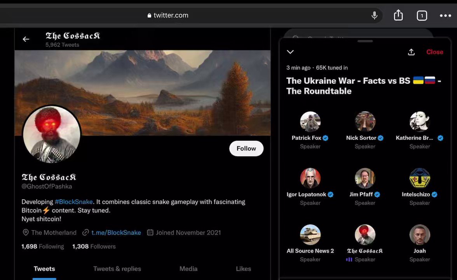Select speaker Intelschizo avatar
Viewport: 457px width, 280px height.
click(x=420, y=178)
